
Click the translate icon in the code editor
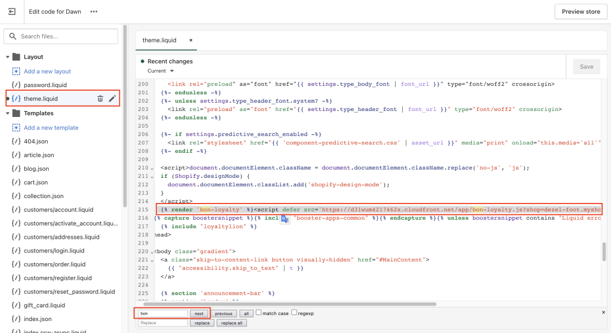pos(285,219)
